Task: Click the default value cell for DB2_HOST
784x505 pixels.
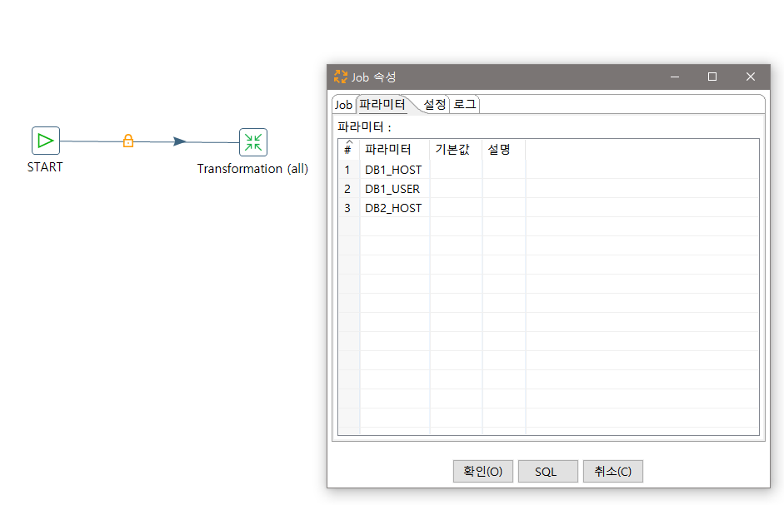Action: 456,208
